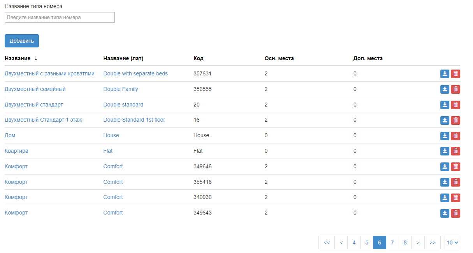Open the page size dropdown showing 10
The width and height of the screenshot is (473, 253).
point(452,243)
